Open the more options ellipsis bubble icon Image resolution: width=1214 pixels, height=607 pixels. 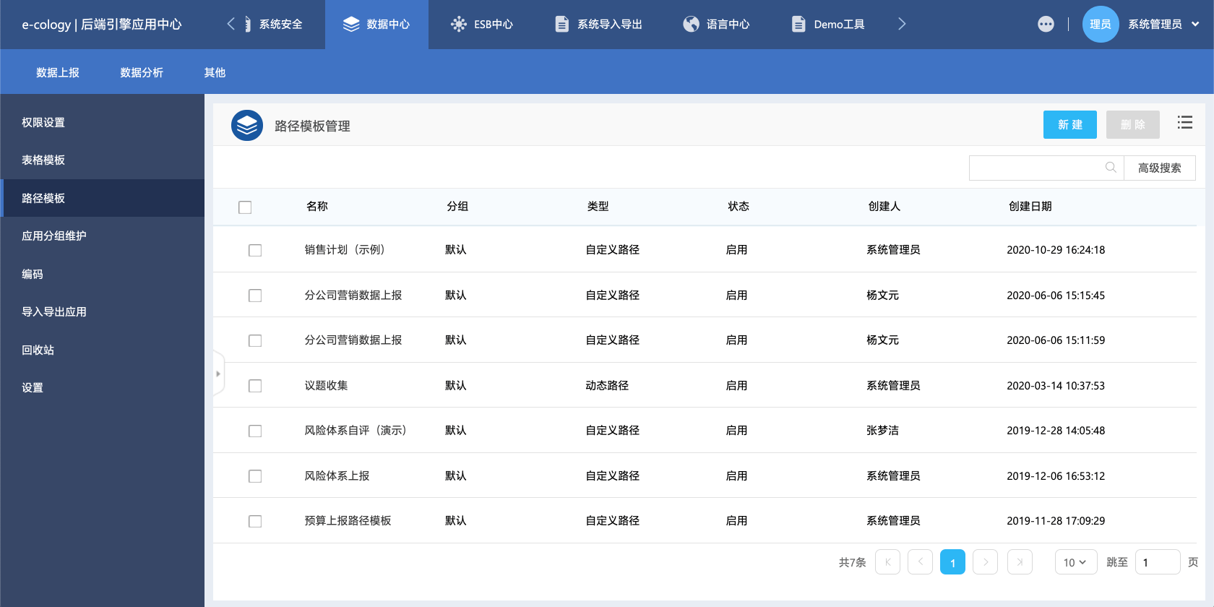coord(1046,24)
